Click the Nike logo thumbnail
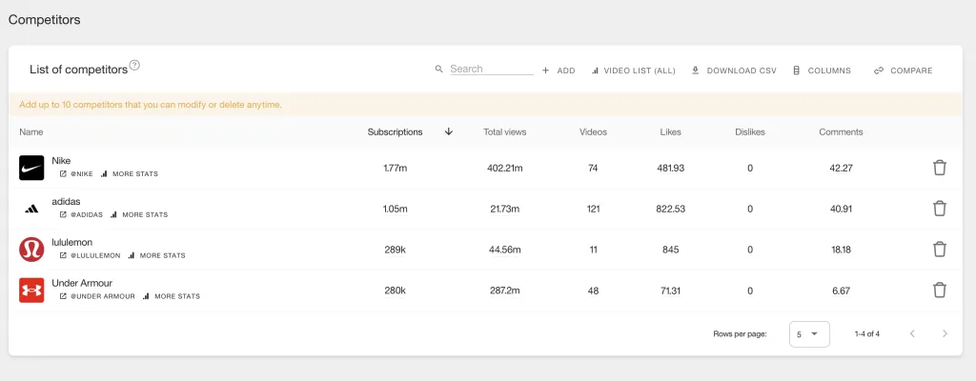The height and width of the screenshot is (381, 976). tap(31, 168)
